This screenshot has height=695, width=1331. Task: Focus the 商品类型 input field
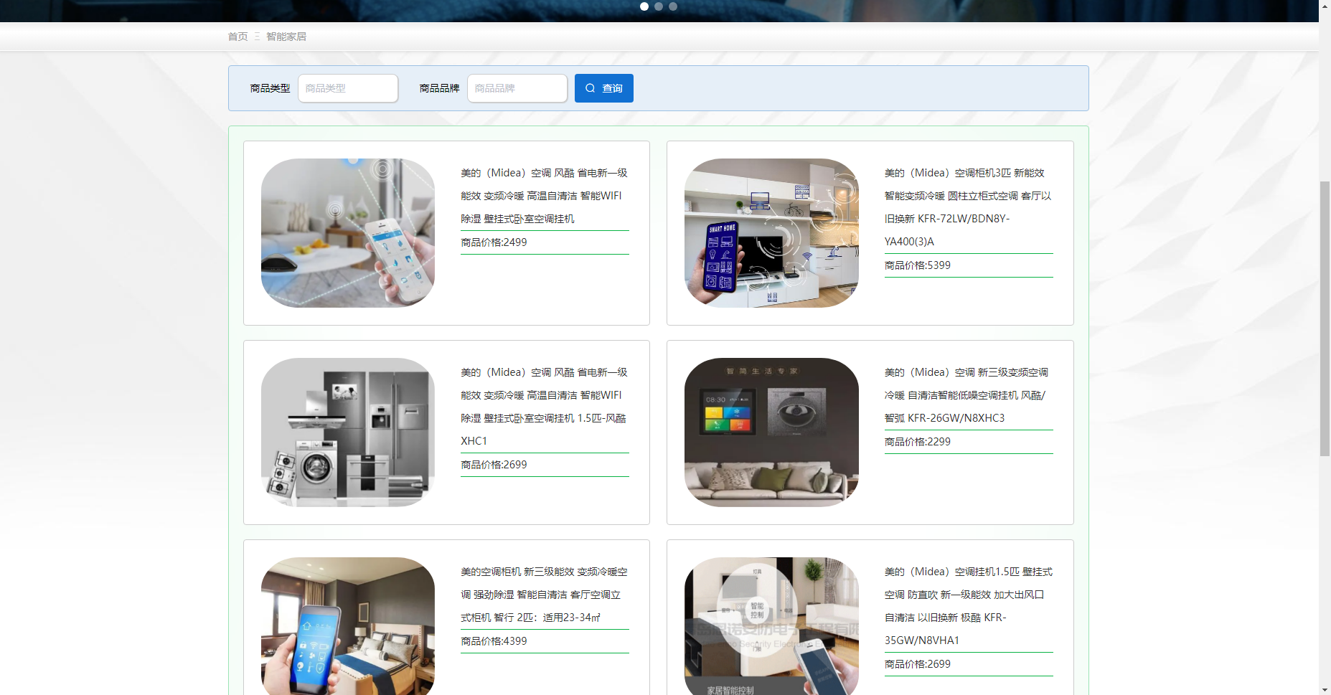[x=348, y=88]
